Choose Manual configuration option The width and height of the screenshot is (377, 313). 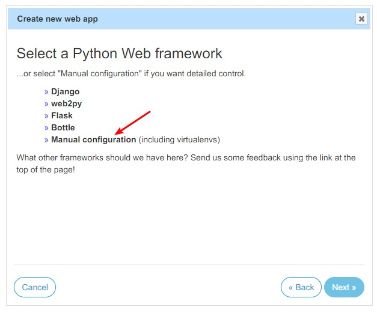click(x=93, y=140)
